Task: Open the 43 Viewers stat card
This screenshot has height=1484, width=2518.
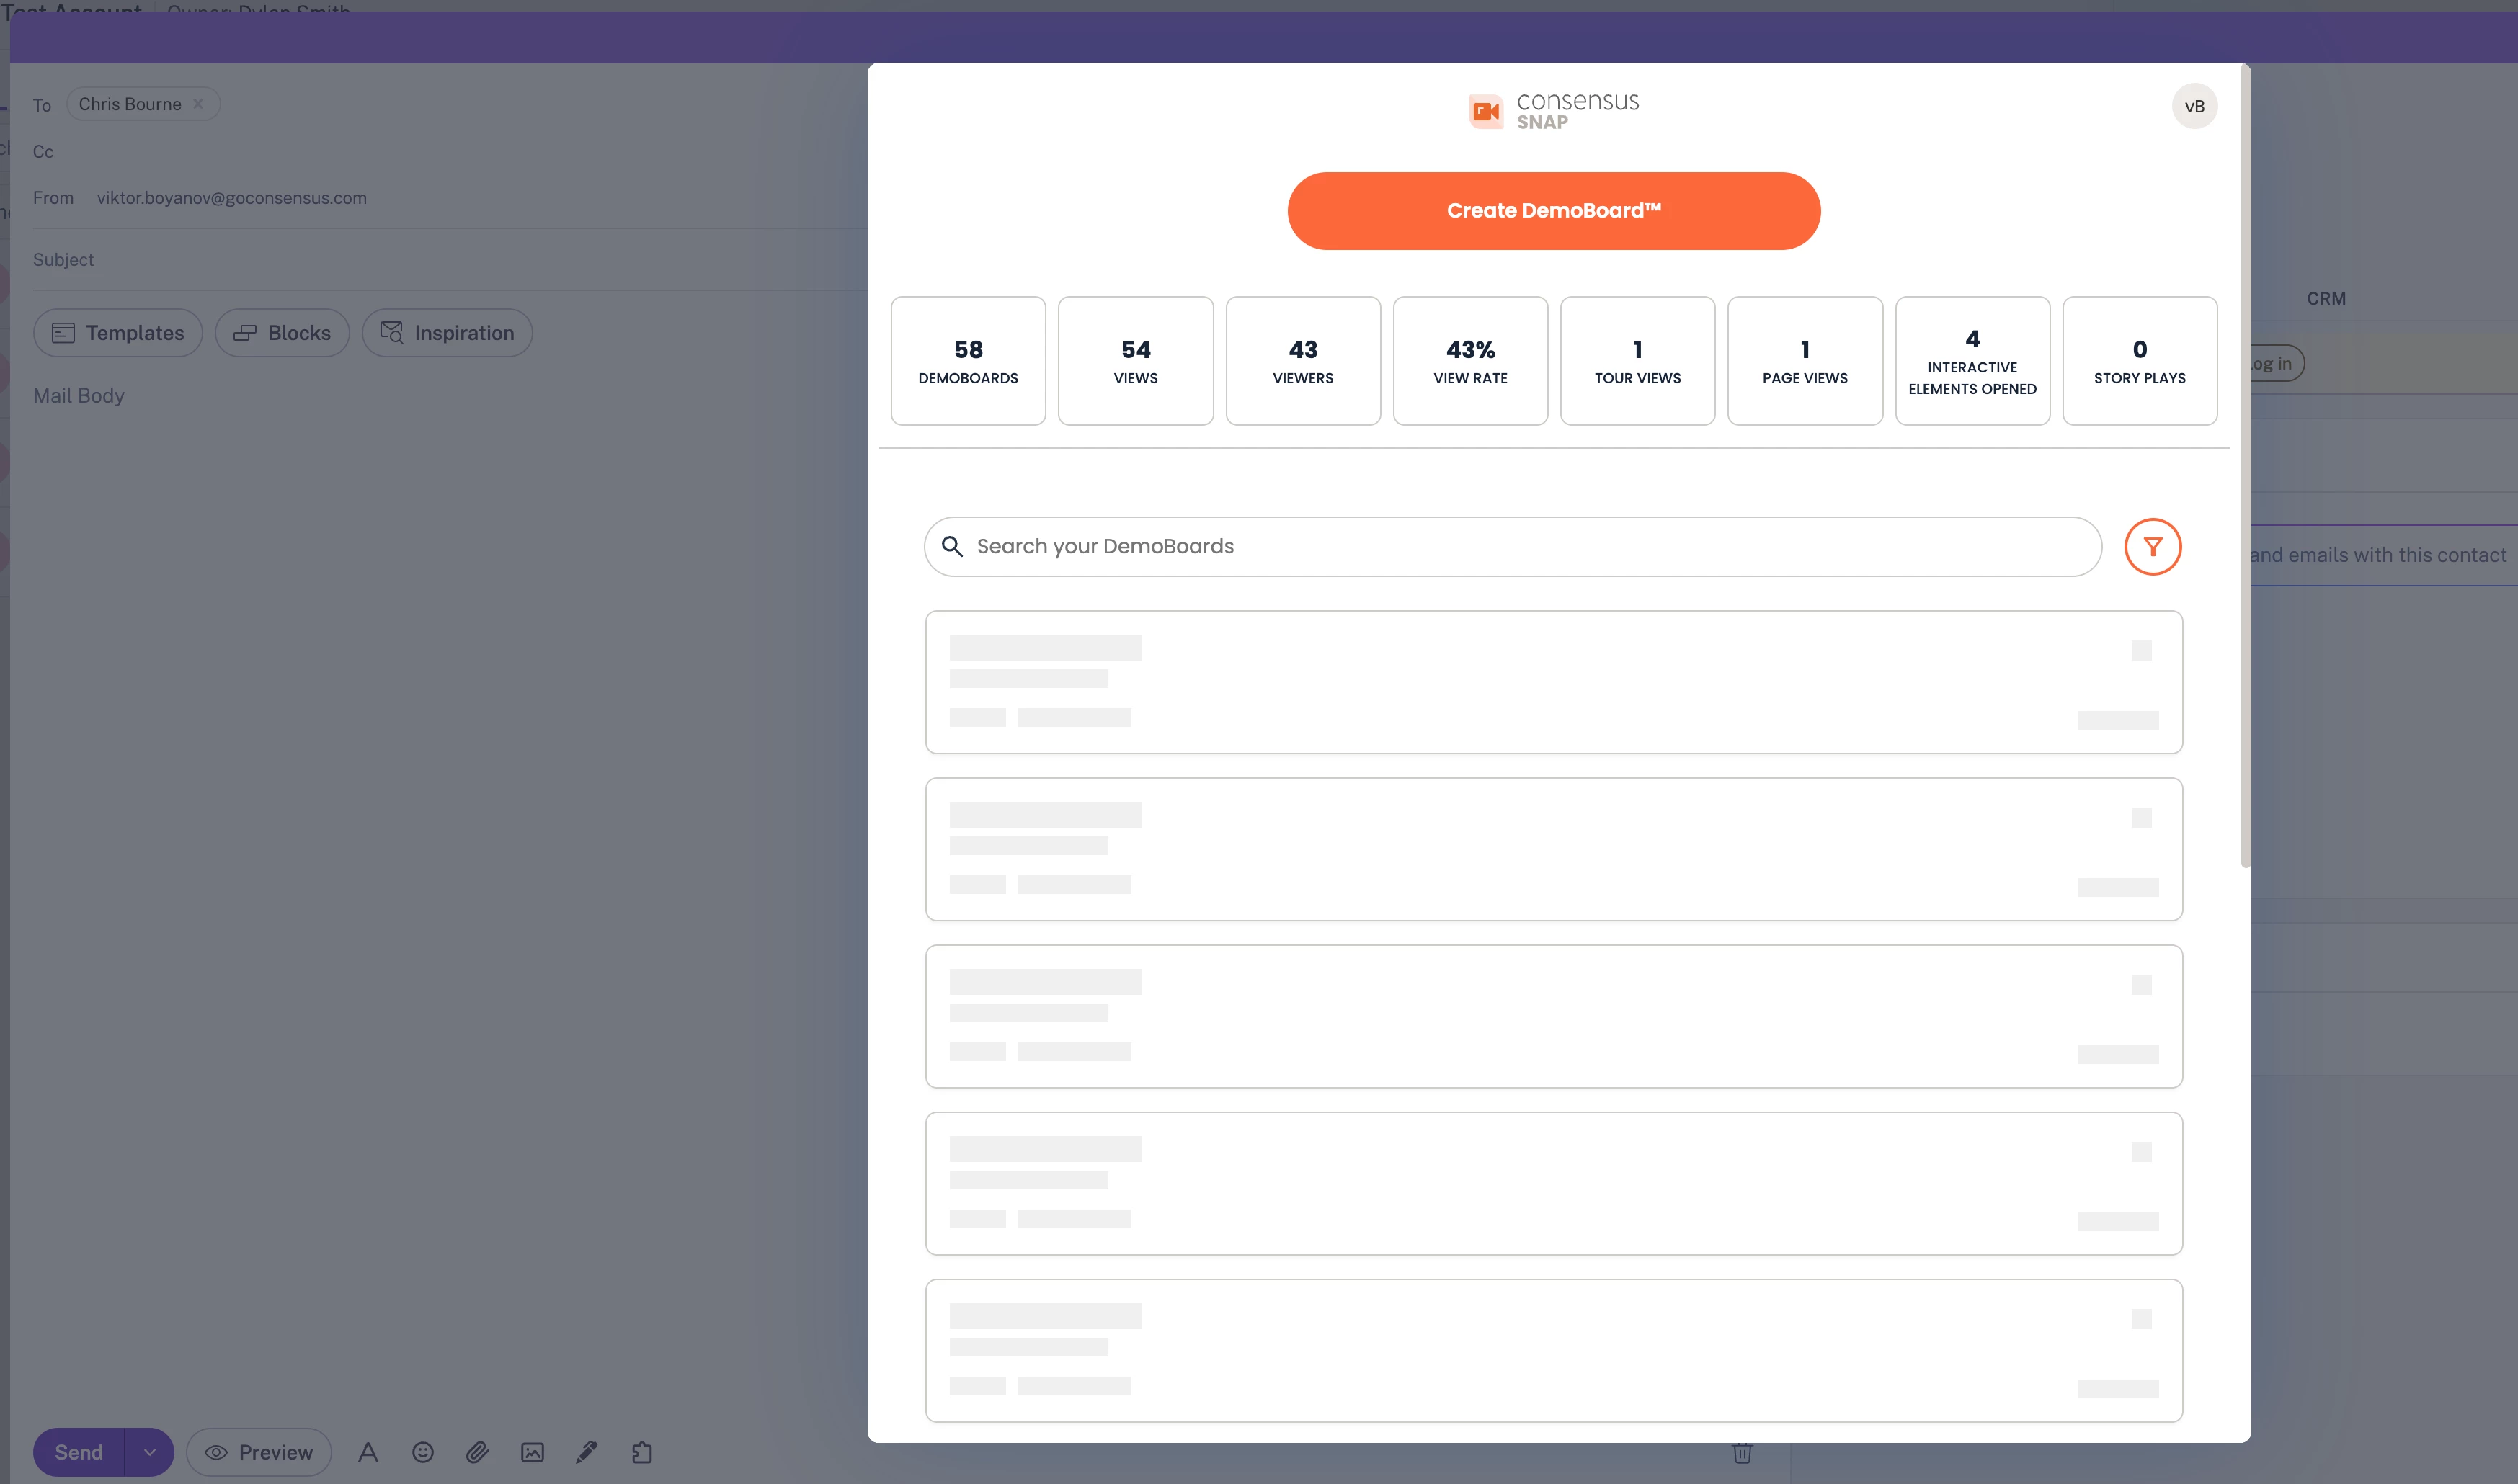Action: 1304,361
